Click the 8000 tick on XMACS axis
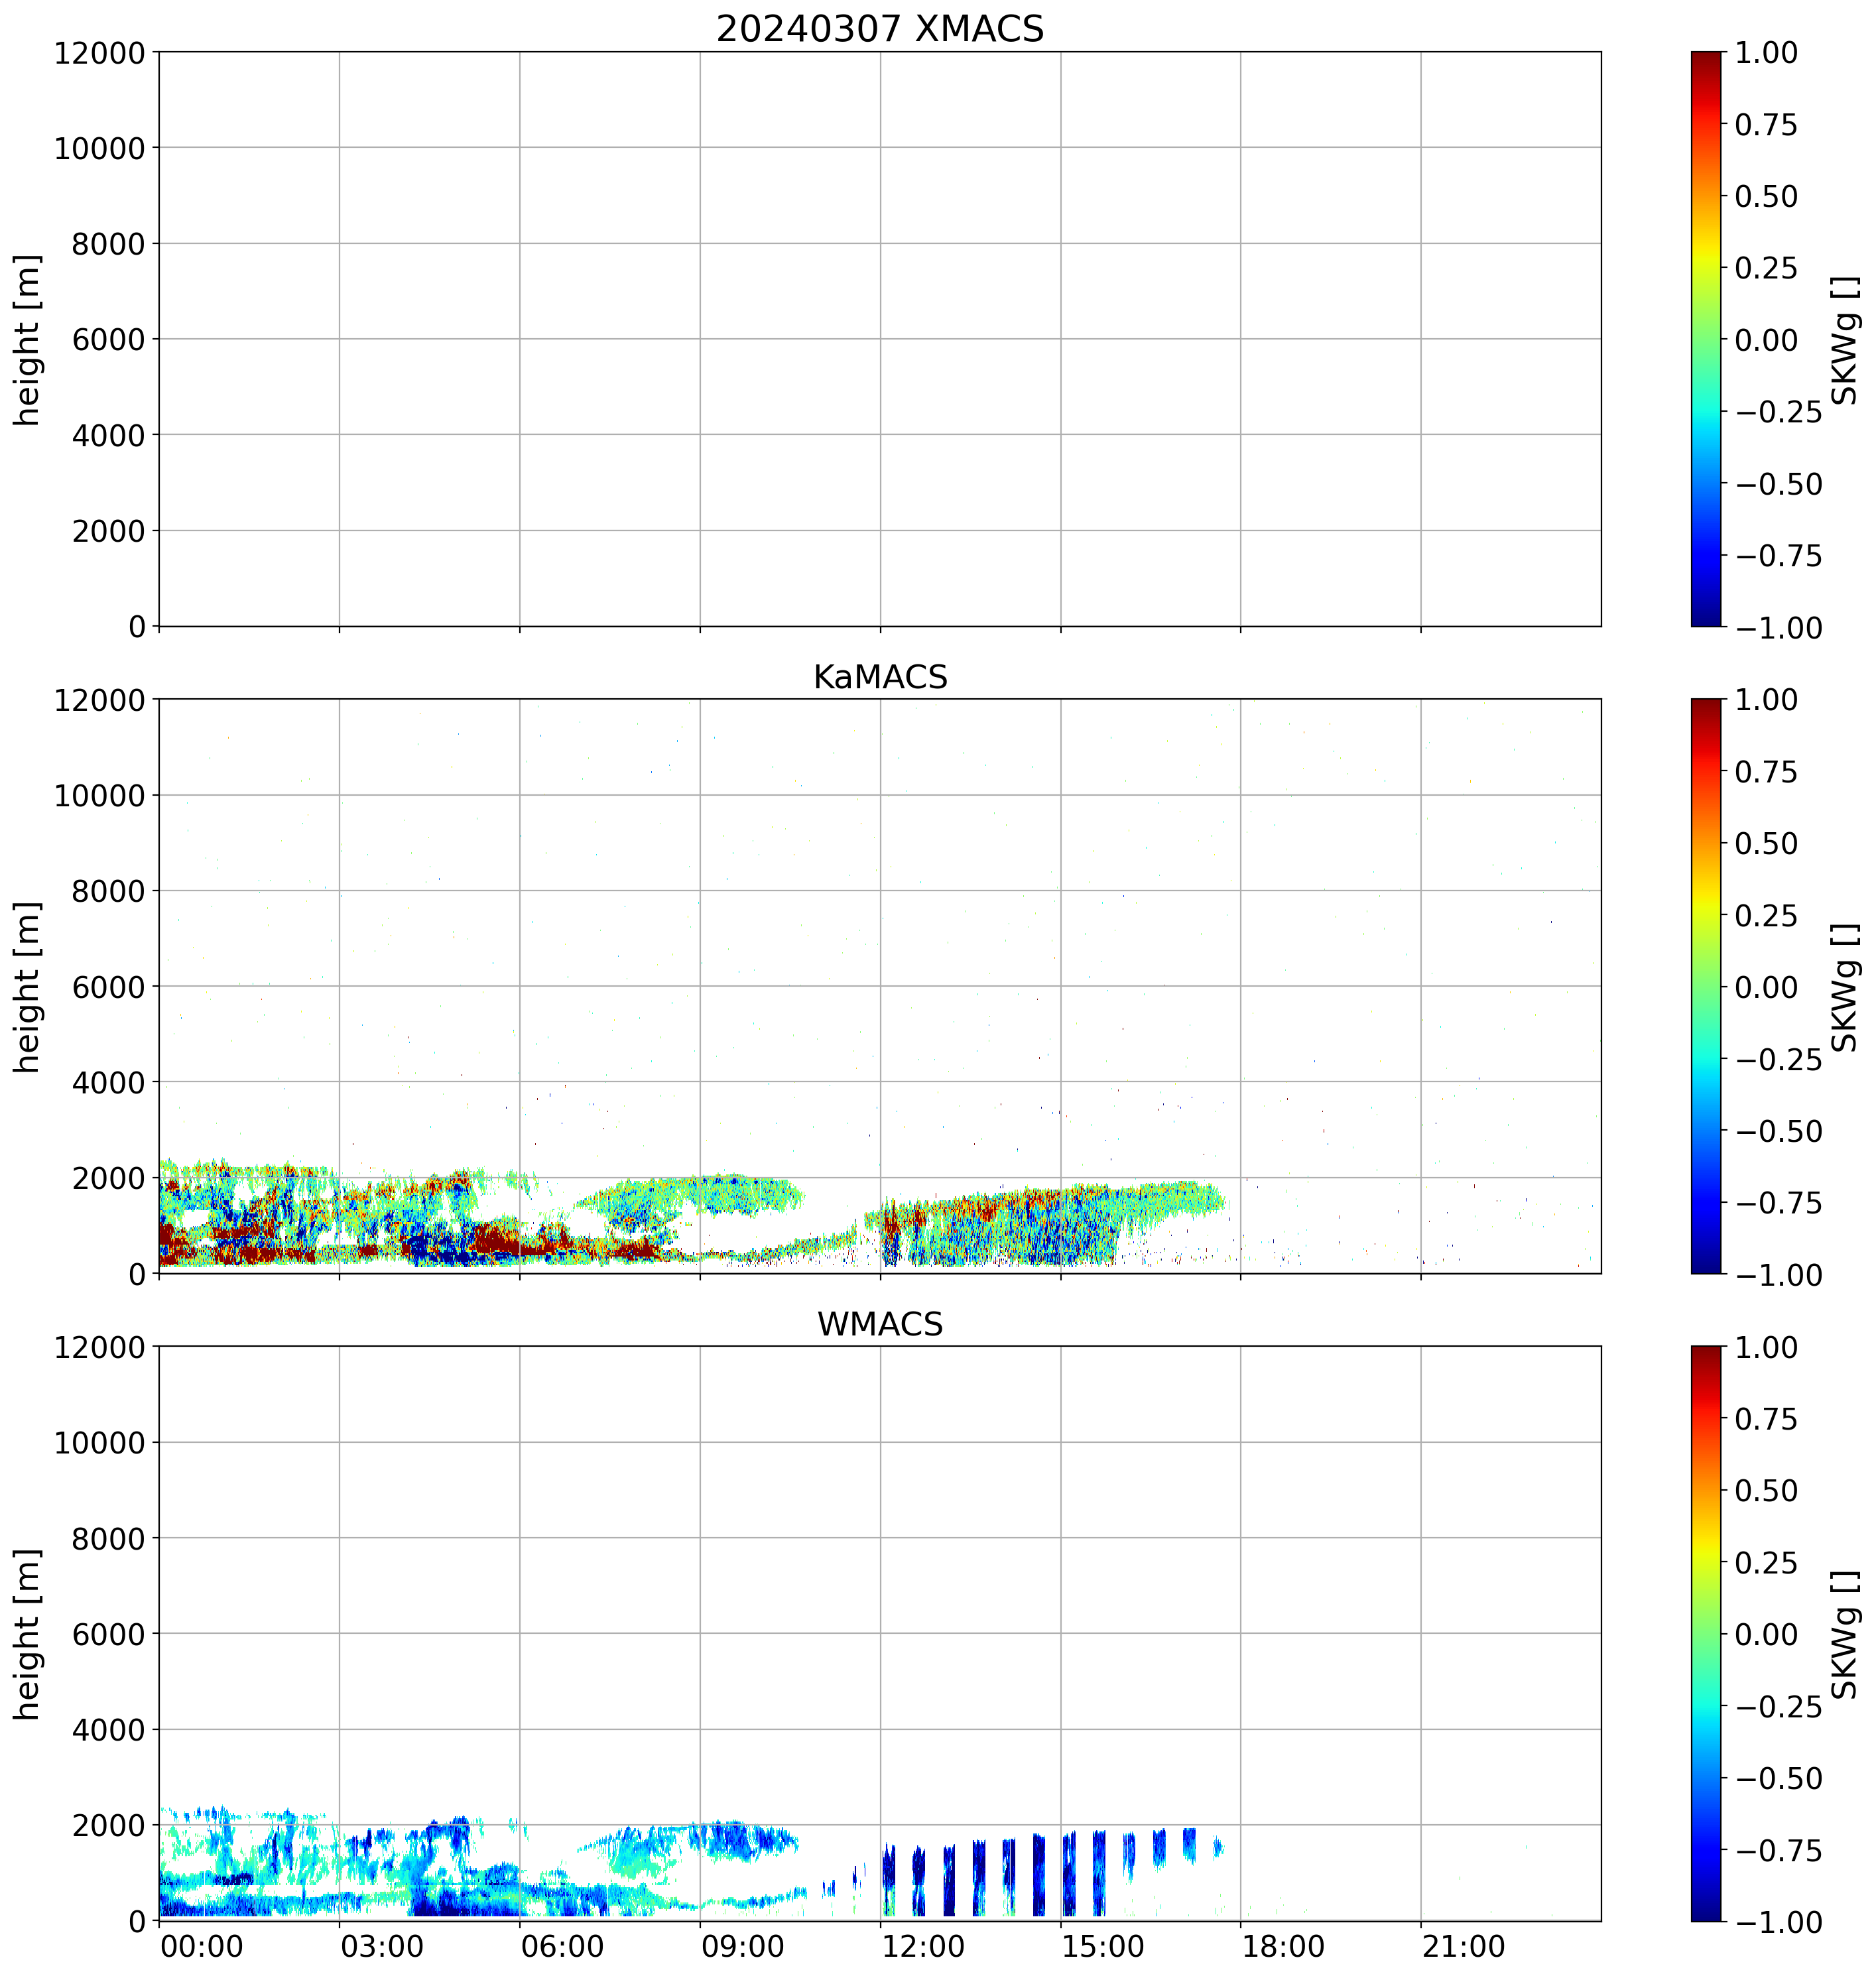Screen dimensions: 1876x1976 [108, 244]
